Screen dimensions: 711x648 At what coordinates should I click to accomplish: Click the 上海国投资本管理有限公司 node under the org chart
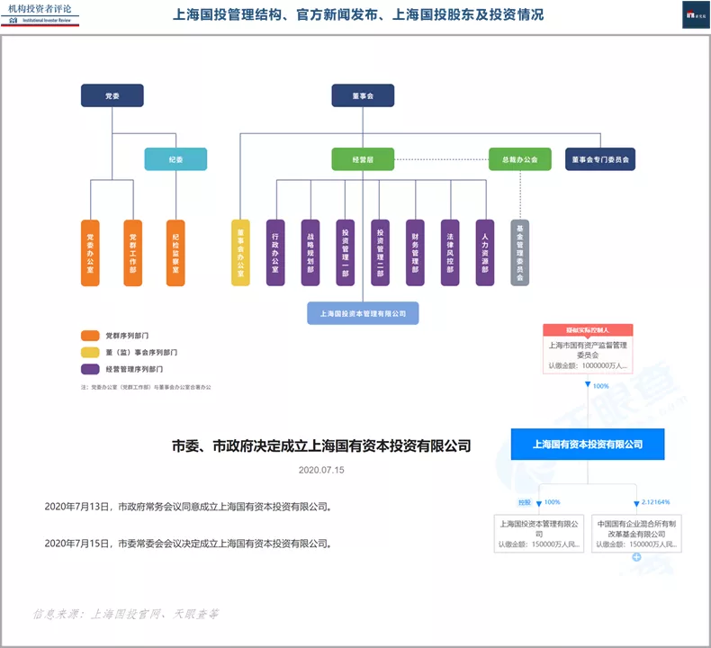pos(363,313)
